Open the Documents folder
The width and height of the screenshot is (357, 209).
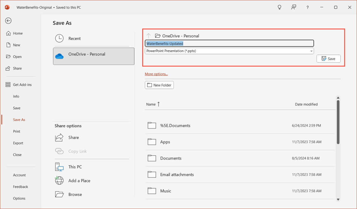240,158
